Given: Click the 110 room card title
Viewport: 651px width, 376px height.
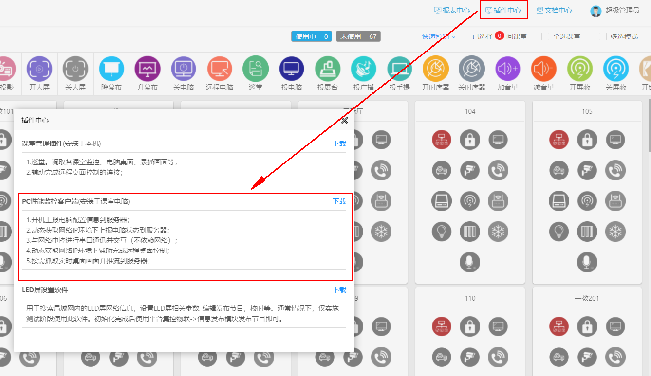Looking at the screenshot, I should [470, 298].
